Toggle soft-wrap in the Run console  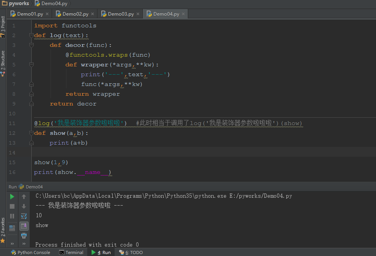click(x=24, y=216)
